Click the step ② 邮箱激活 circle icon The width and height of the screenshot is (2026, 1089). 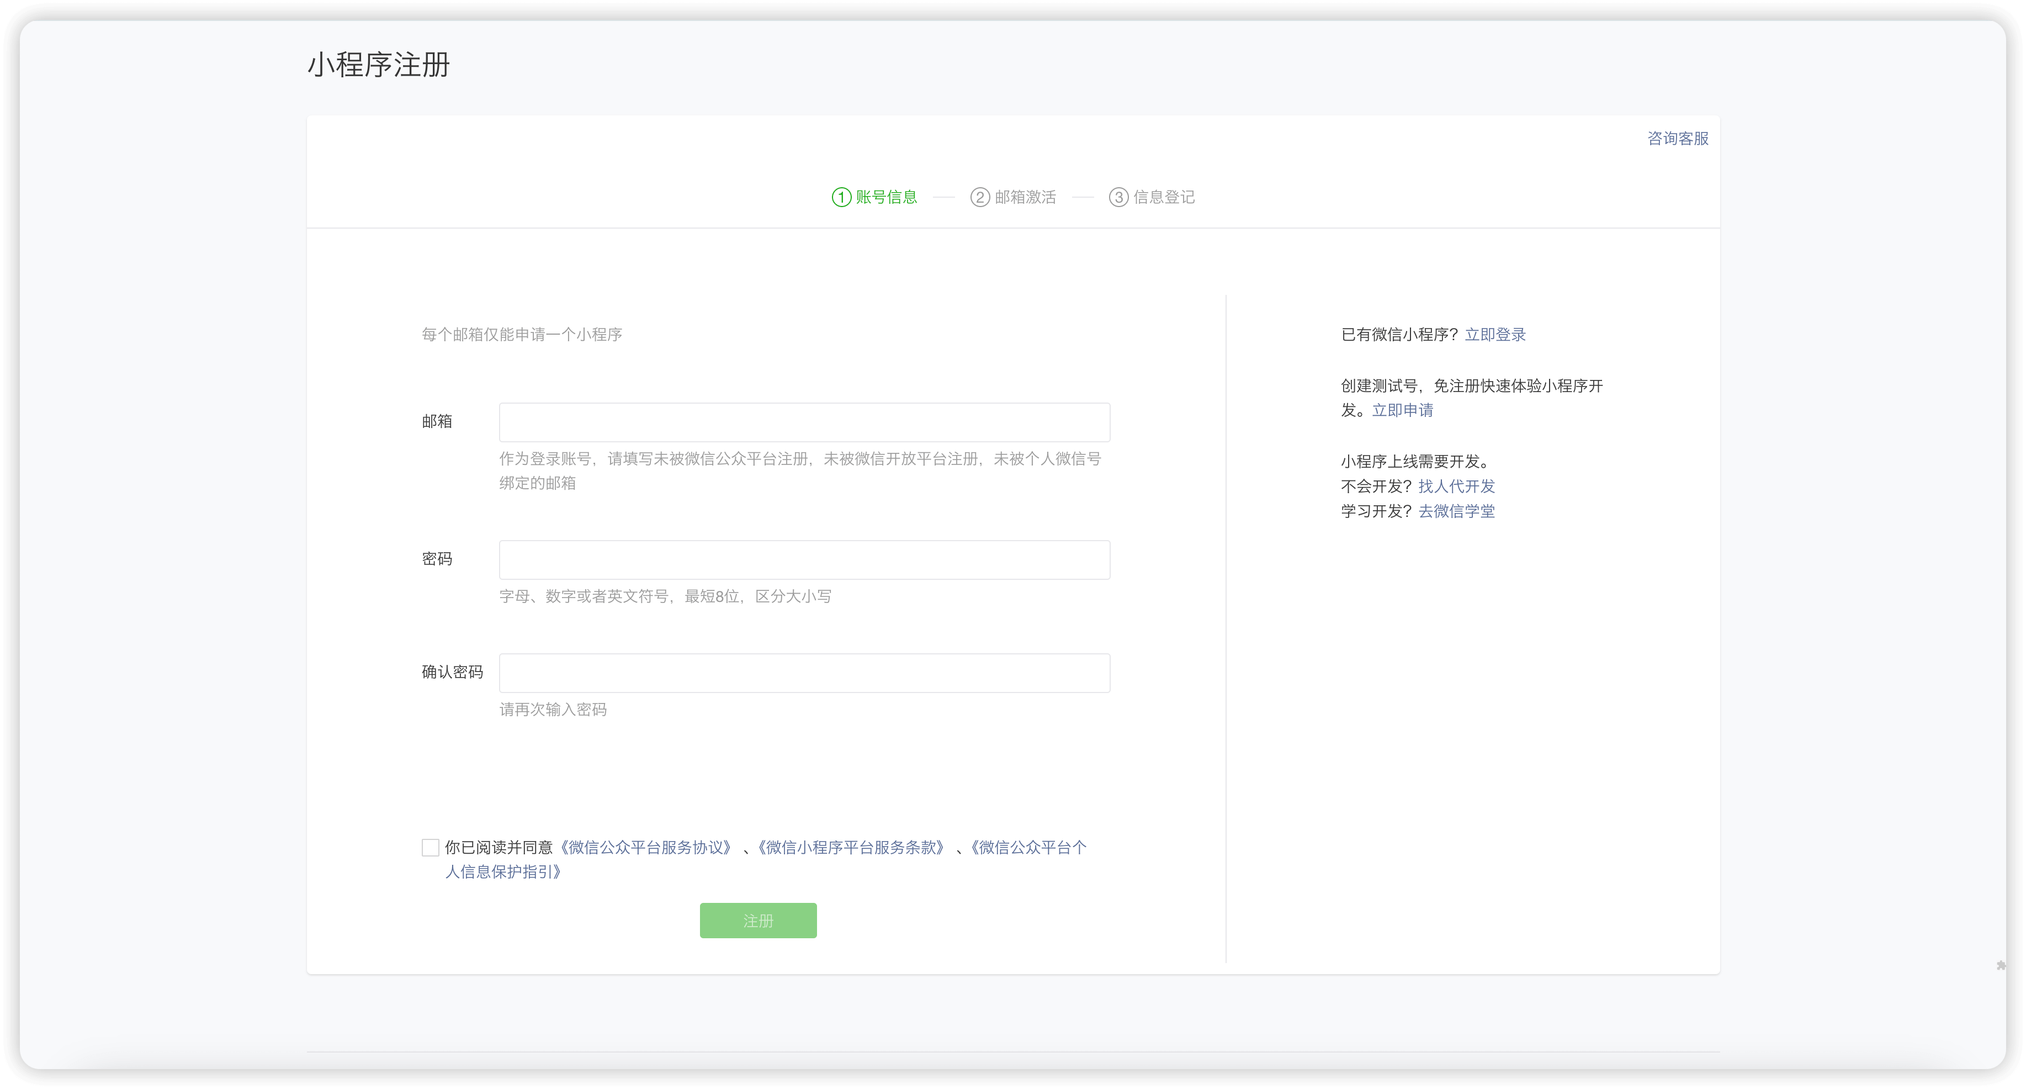[980, 197]
